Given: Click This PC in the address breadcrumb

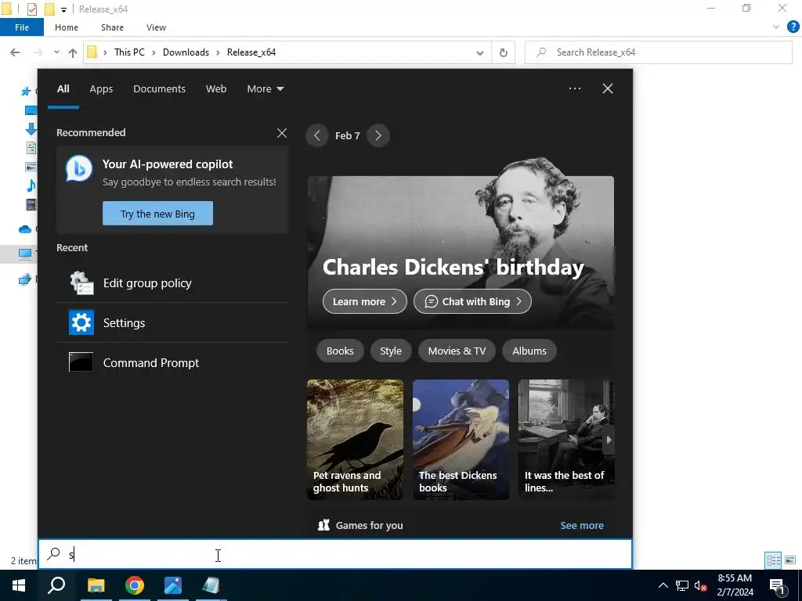Looking at the screenshot, I should click(129, 52).
